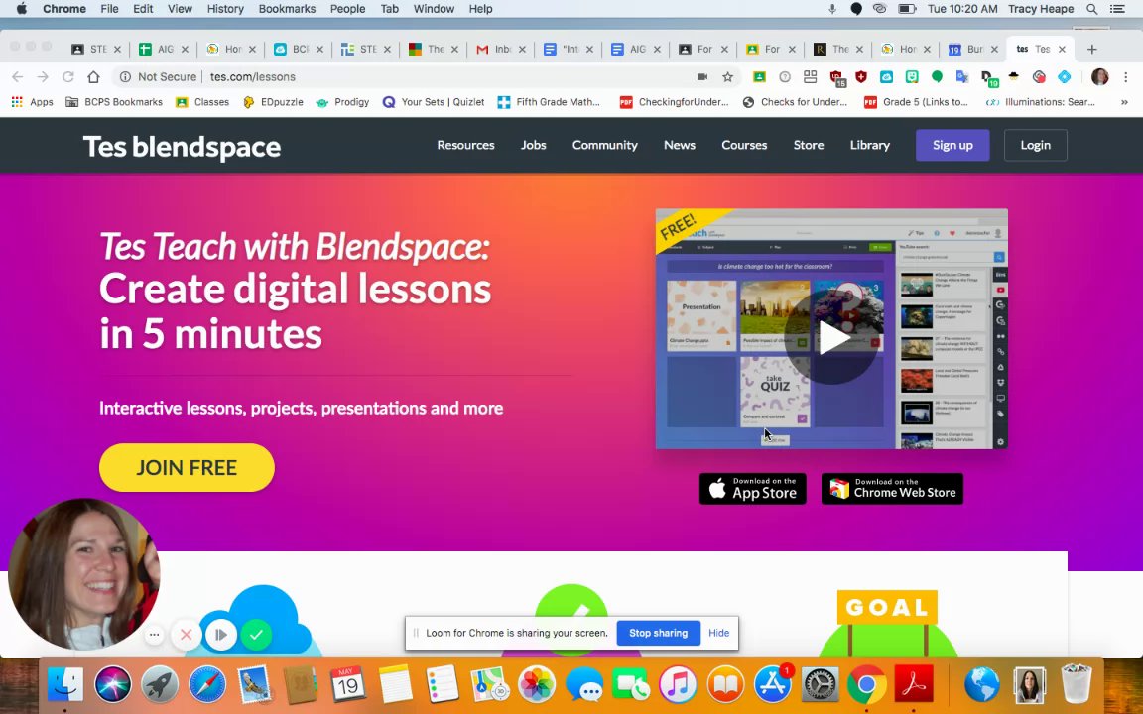Image resolution: width=1143 pixels, height=714 pixels.
Task: Pause the Loom recording
Action: coord(221,635)
